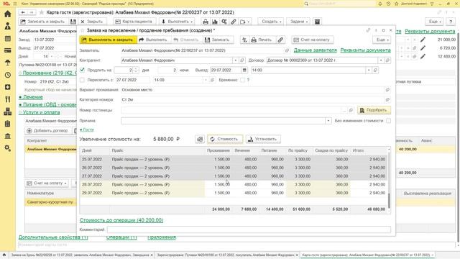460x259 pixels.
Task: Open the clock section icon in sidebar
Action: pyautogui.click(x=8, y=75)
